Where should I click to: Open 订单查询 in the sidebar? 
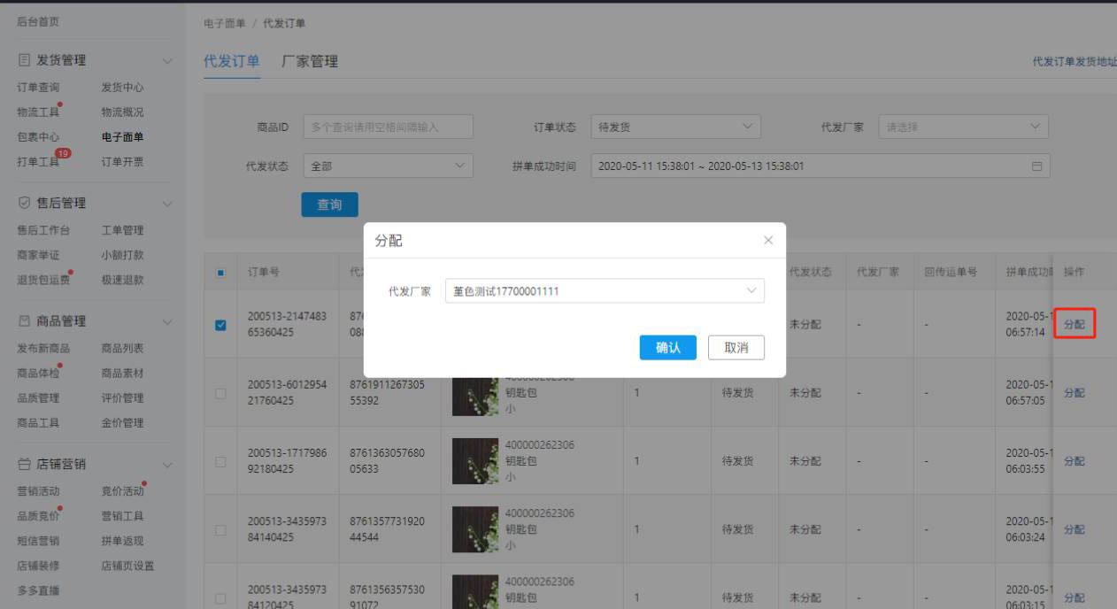pos(38,88)
